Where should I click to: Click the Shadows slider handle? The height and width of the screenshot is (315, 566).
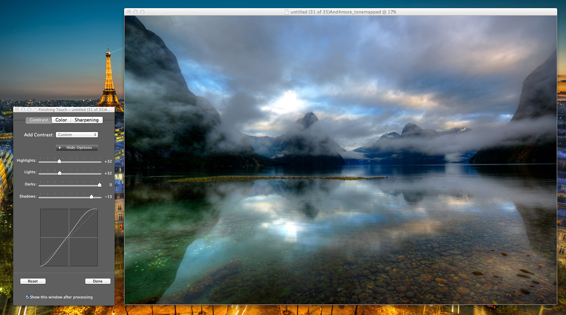(91, 196)
